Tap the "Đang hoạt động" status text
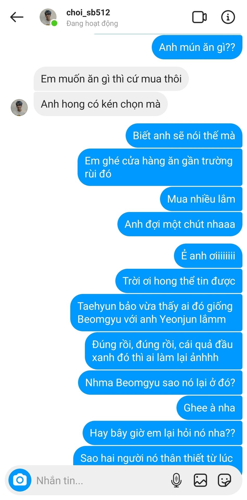 92,23
